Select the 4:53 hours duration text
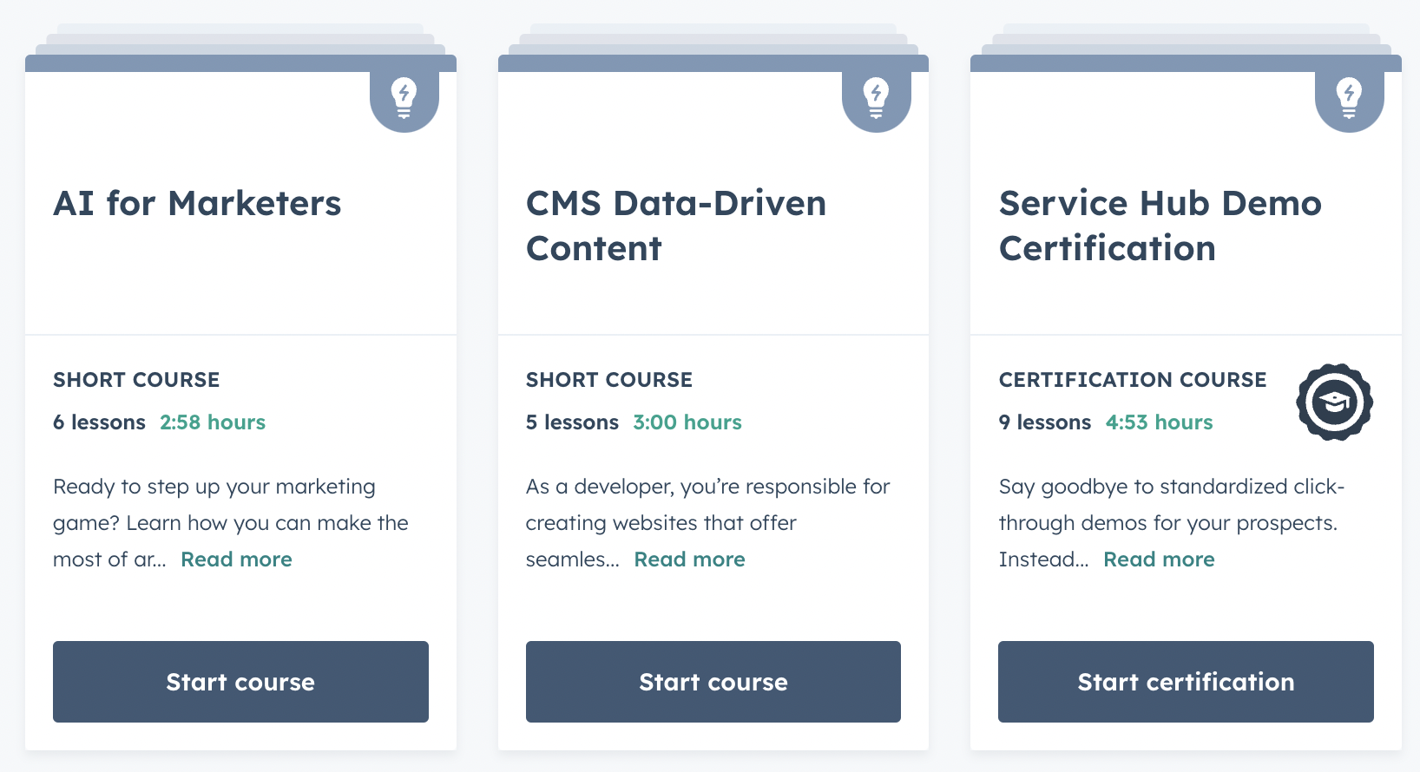This screenshot has width=1420, height=772. pyautogui.click(x=1159, y=422)
